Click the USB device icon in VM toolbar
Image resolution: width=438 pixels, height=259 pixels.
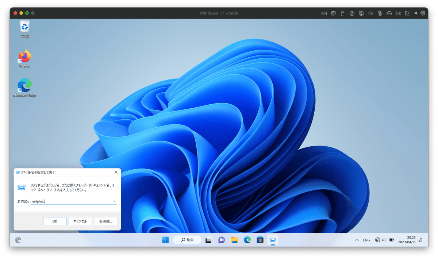click(x=342, y=13)
